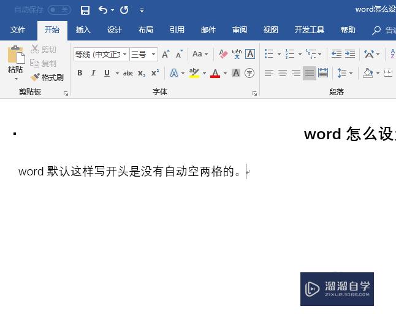The width and height of the screenshot is (396, 314).
Task: Switch to the 引用 tab
Action: 177,30
